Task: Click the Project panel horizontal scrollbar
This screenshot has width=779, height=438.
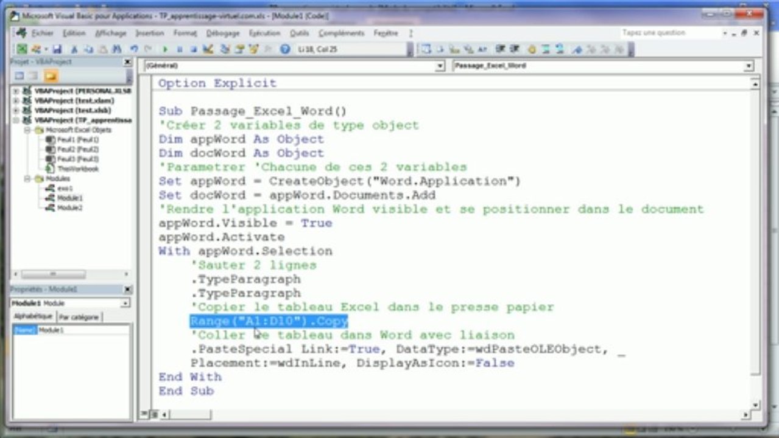Action: click(x=71, y=274)
